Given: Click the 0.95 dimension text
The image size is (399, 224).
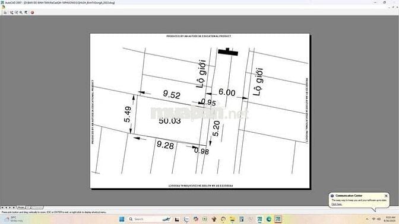Looking at the screenshot, I should pos(208,103).
